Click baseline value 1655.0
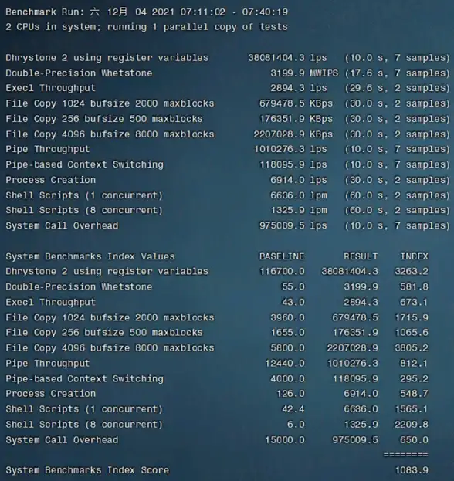This screenshot has width=454, height=481. [x=288, y=333]
